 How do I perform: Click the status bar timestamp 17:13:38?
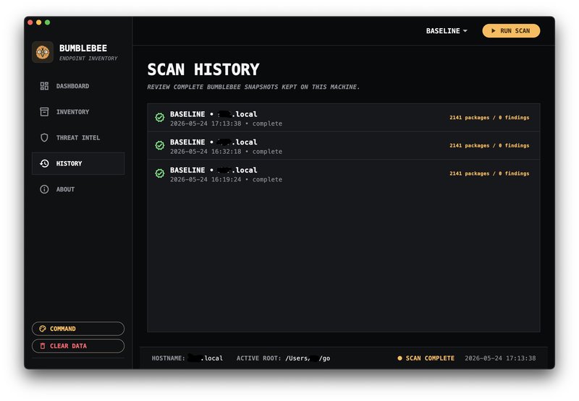pos(500,358)
